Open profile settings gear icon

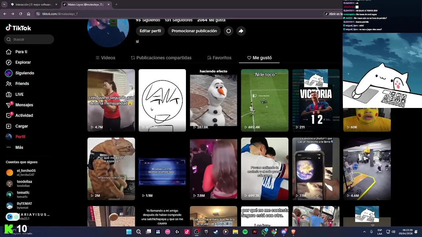(x=228, y=31)
